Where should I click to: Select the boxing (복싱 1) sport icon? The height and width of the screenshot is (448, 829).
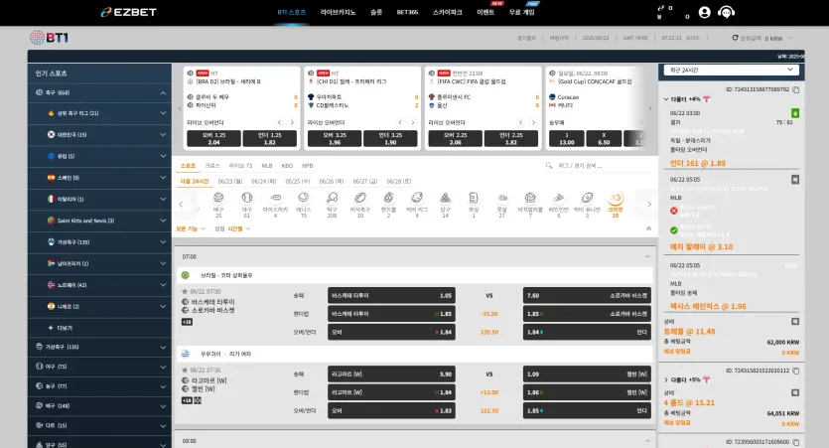[x=474, y=198]
